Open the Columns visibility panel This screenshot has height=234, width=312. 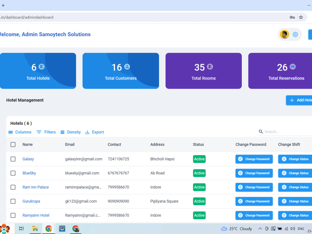[x=20, y=132]
